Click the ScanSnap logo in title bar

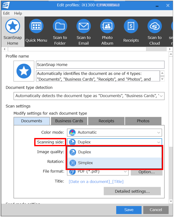click(x=6, y=5)
